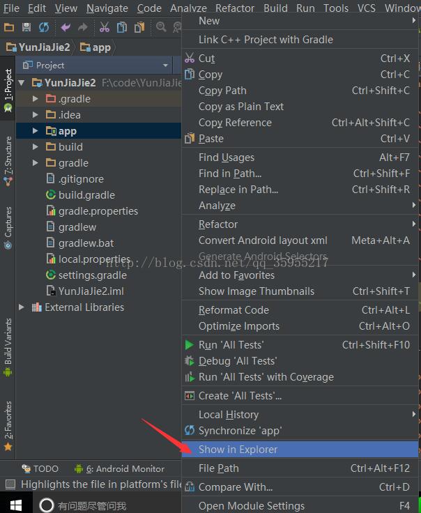Open the Build Variants side tab
This screenshot has width=421, height=513.
8,347
